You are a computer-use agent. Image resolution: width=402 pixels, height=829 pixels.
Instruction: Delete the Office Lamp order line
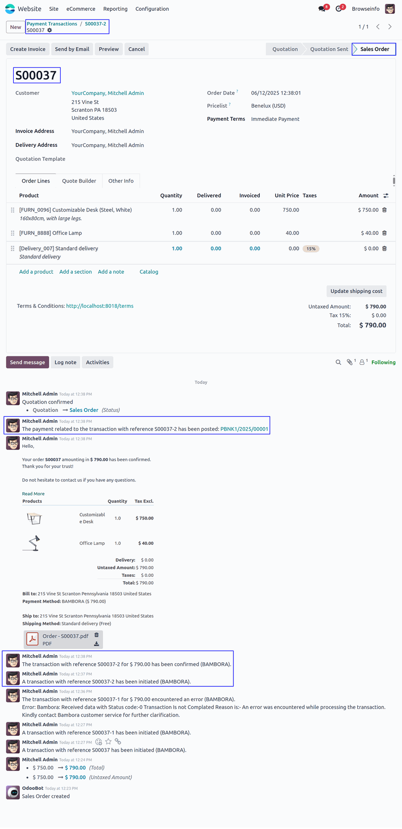coord(384,233)
